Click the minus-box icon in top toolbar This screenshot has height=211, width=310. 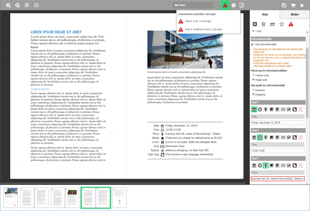point(37,5)
